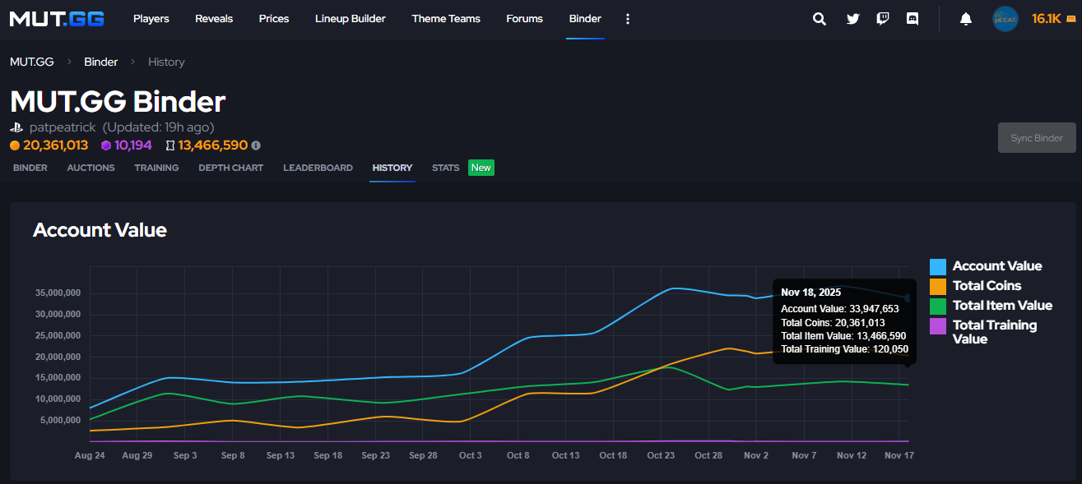Switch to the Depth Chart tab
Viewport: 1082px width, 484px height.
(x=230, y=168)
